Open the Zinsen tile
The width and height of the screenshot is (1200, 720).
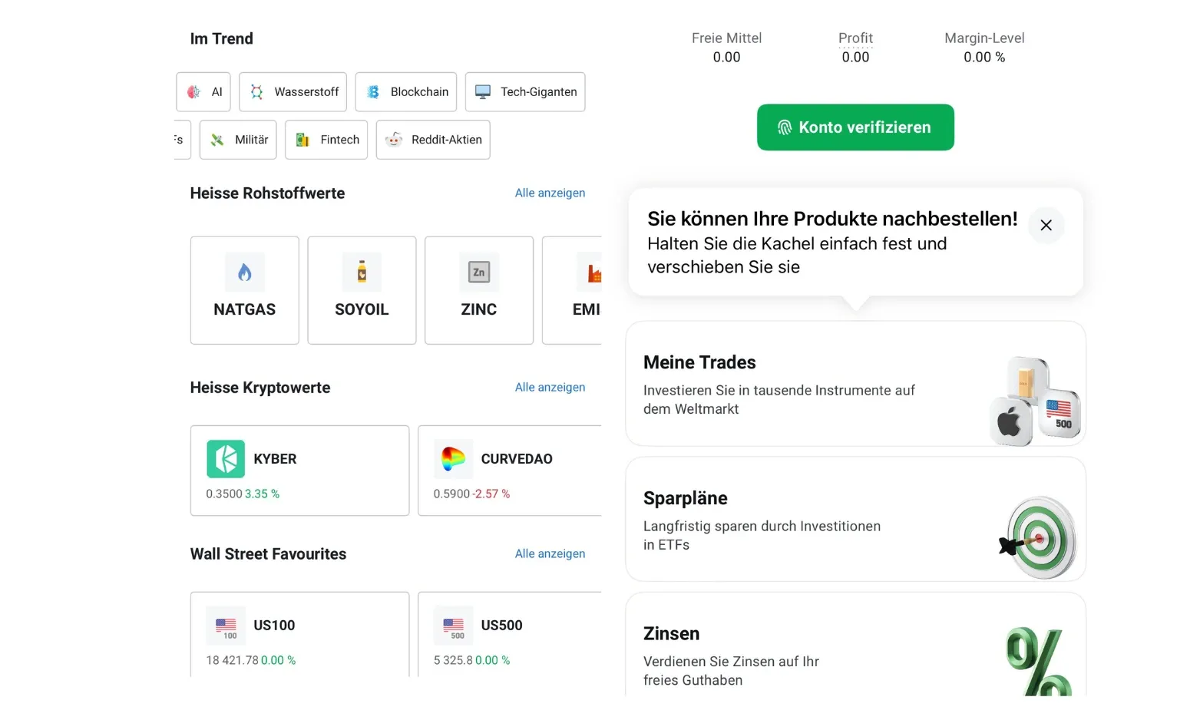click(x=855, y=645)
